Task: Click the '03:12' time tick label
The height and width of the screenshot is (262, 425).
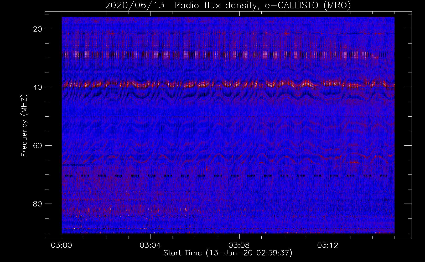Action: pyautogui.click(x=328, y=245)
